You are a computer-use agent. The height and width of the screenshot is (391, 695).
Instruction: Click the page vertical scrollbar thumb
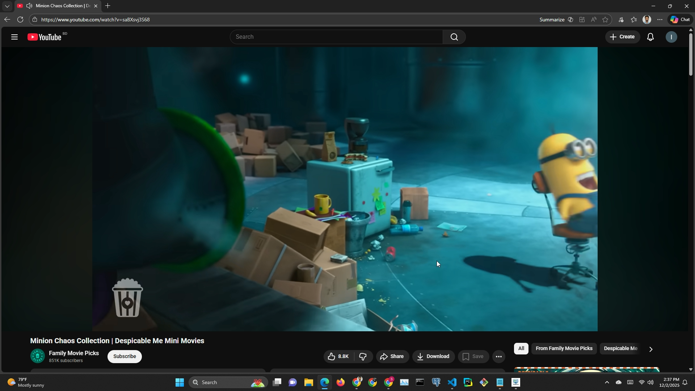coord(691,54)
